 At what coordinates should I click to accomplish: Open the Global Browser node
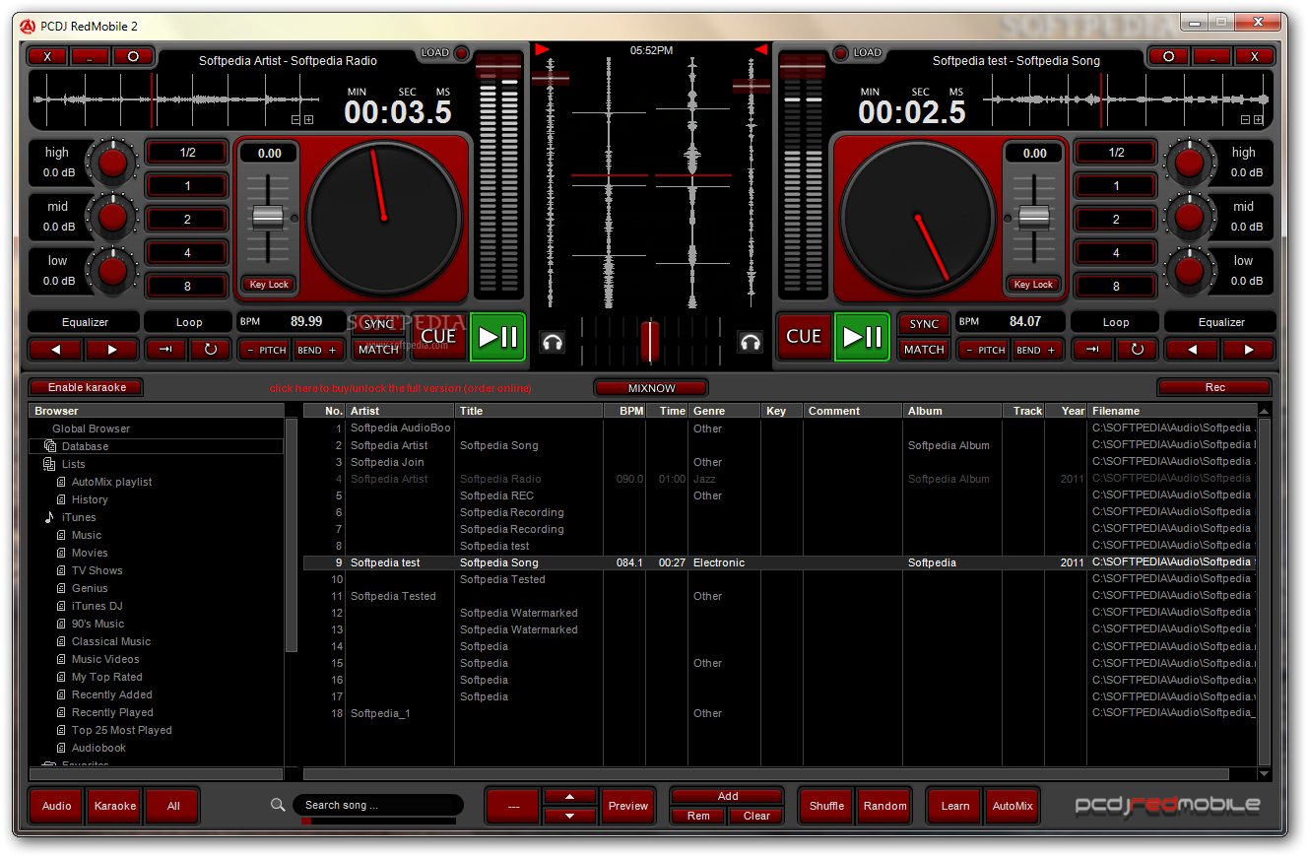click(91, 428)
